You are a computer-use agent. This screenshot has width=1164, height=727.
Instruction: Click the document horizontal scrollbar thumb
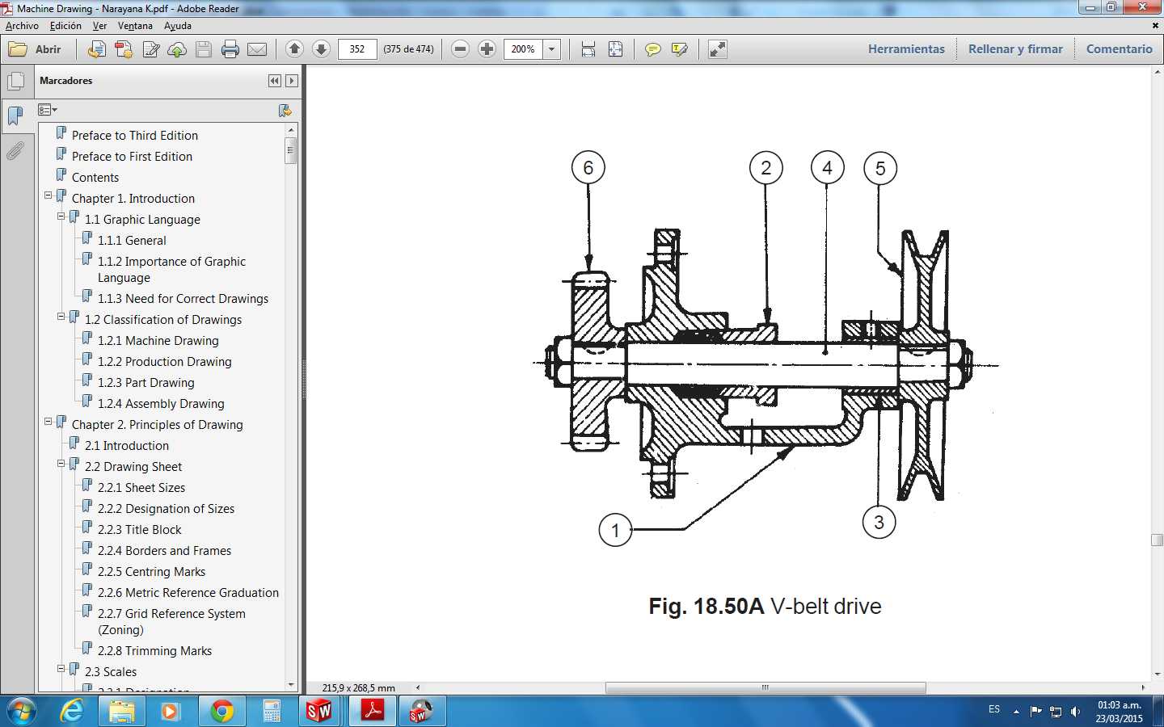765,688
